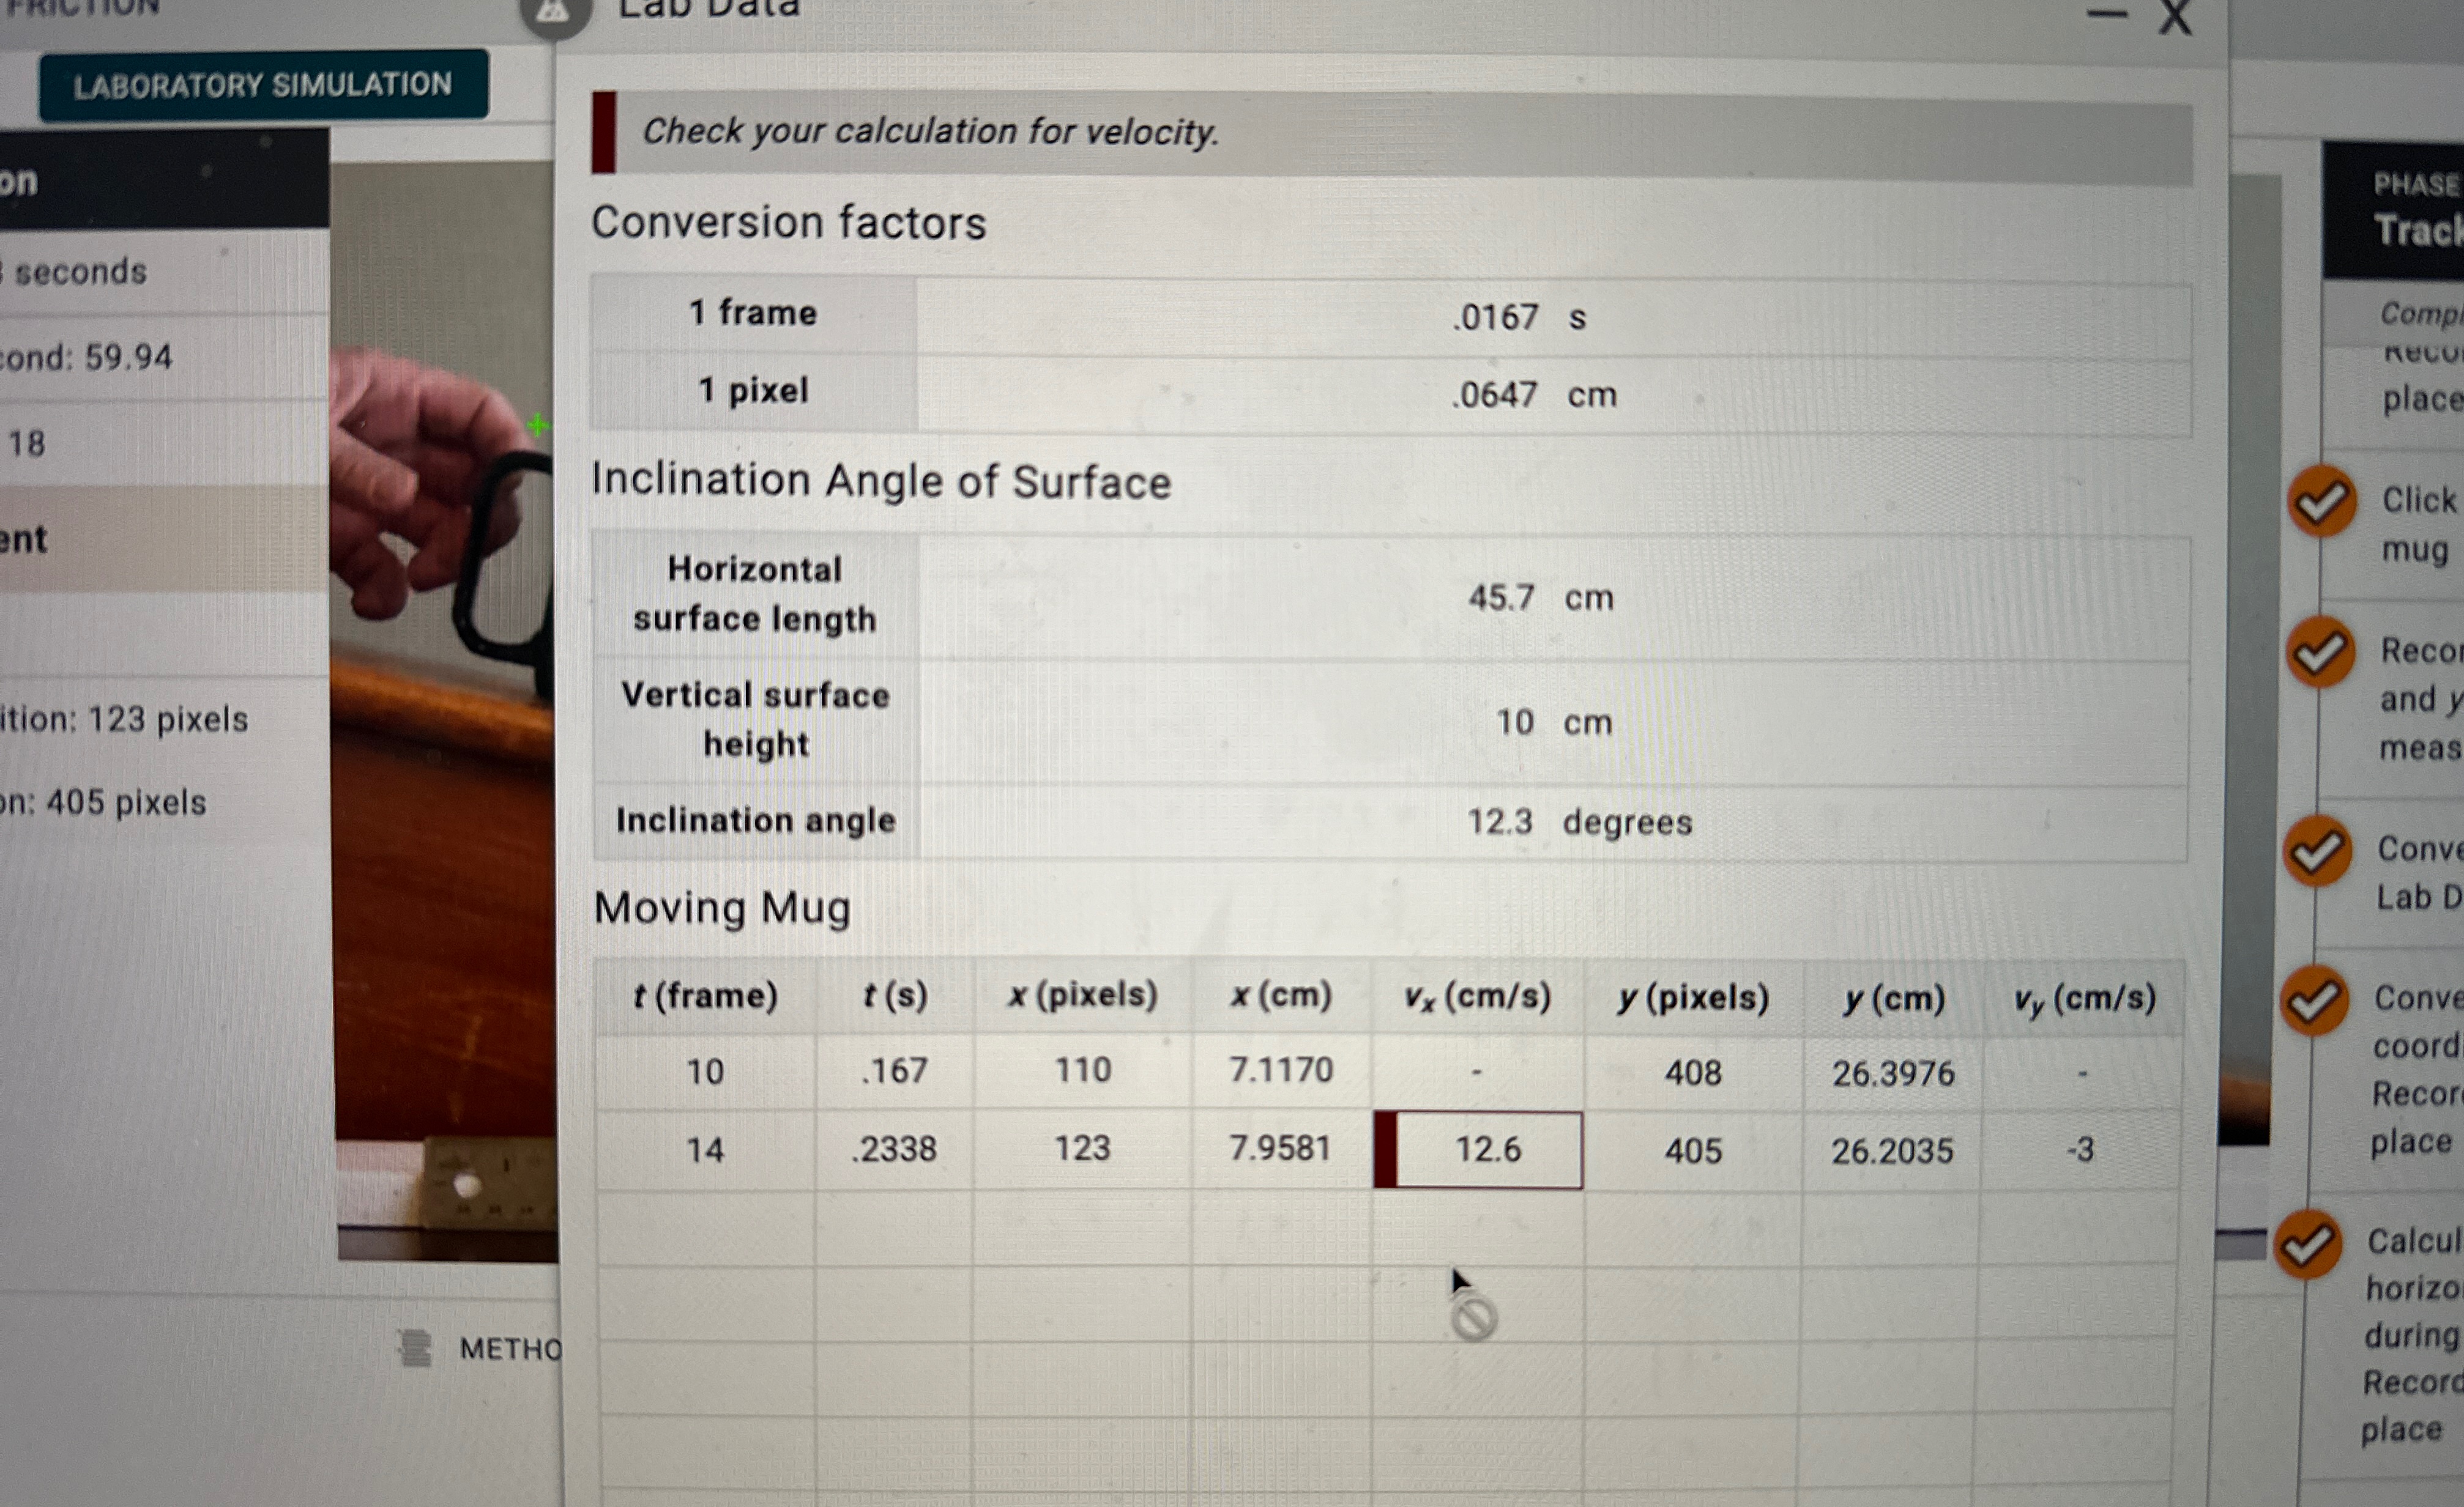
Task: Click the y (cm) cell 26.2035
Action: tap(1892, 1150)
